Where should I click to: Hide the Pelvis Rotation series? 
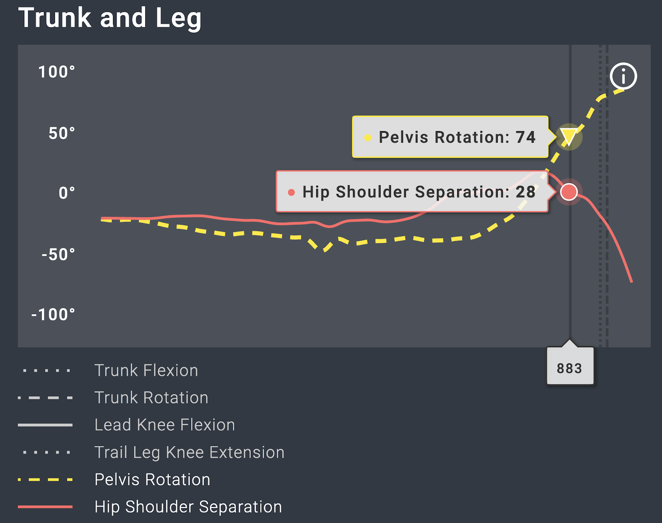tap(152, 480)
